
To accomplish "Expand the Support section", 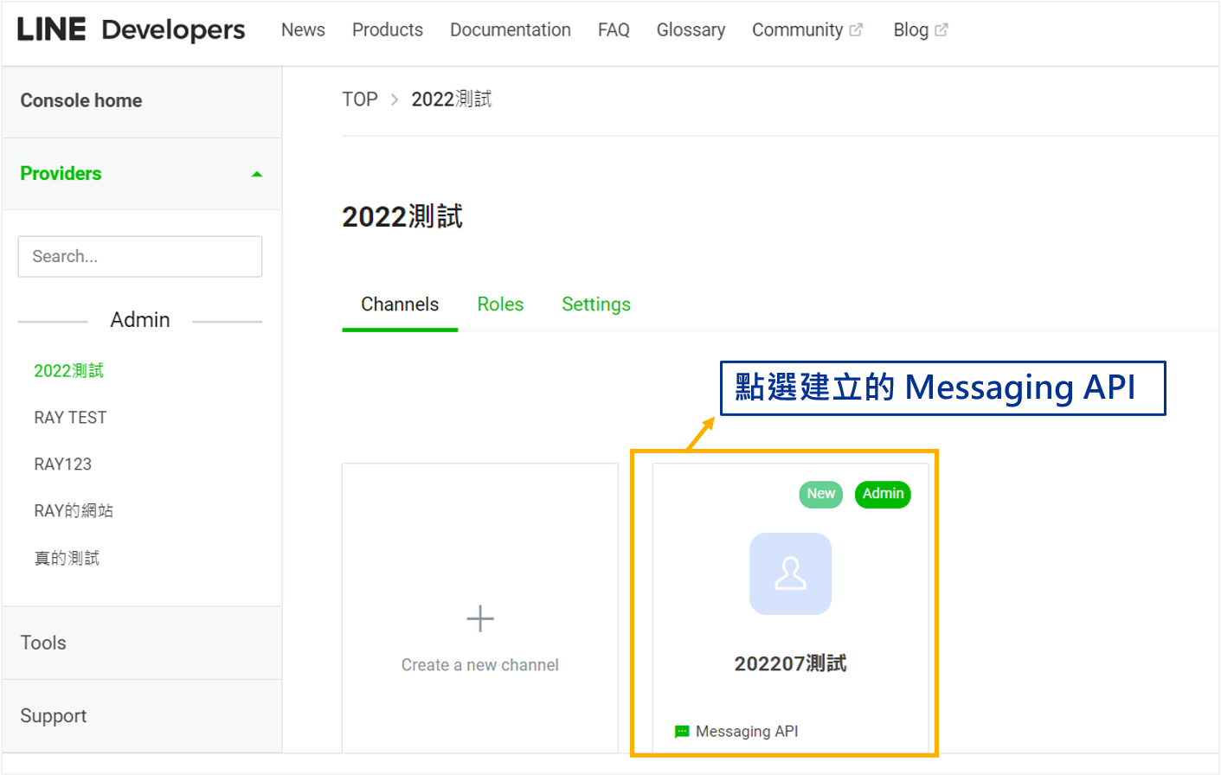I will point(53,715).
